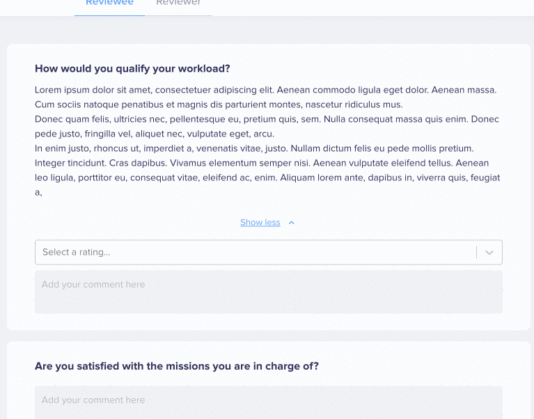The height and width of the screenshot is (419, 534).
Task: Click the paragraph beginning Donec quam felis
Action: [267, 126]
